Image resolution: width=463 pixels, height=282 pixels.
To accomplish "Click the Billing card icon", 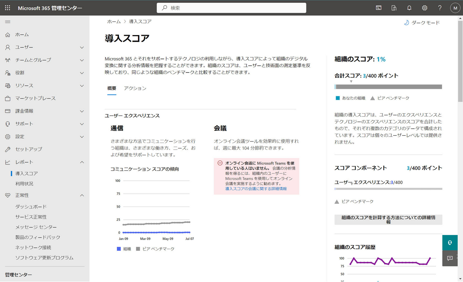I will 8,111.
